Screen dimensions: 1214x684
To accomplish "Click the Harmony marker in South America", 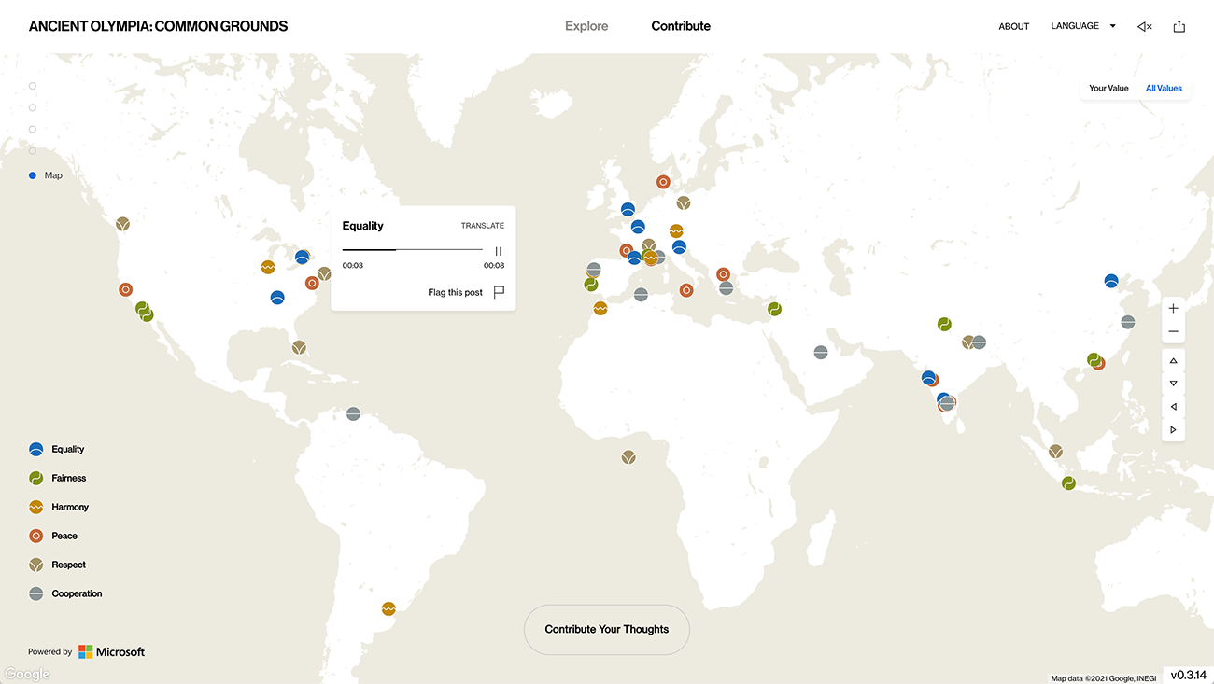I will coord(388,608).
